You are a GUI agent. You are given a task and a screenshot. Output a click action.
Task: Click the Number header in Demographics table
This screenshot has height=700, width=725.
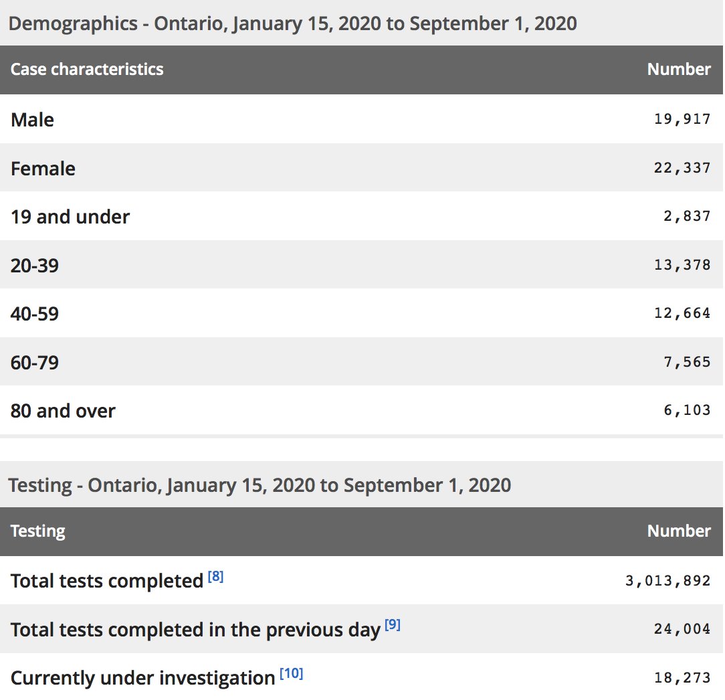tap(679, 70)
